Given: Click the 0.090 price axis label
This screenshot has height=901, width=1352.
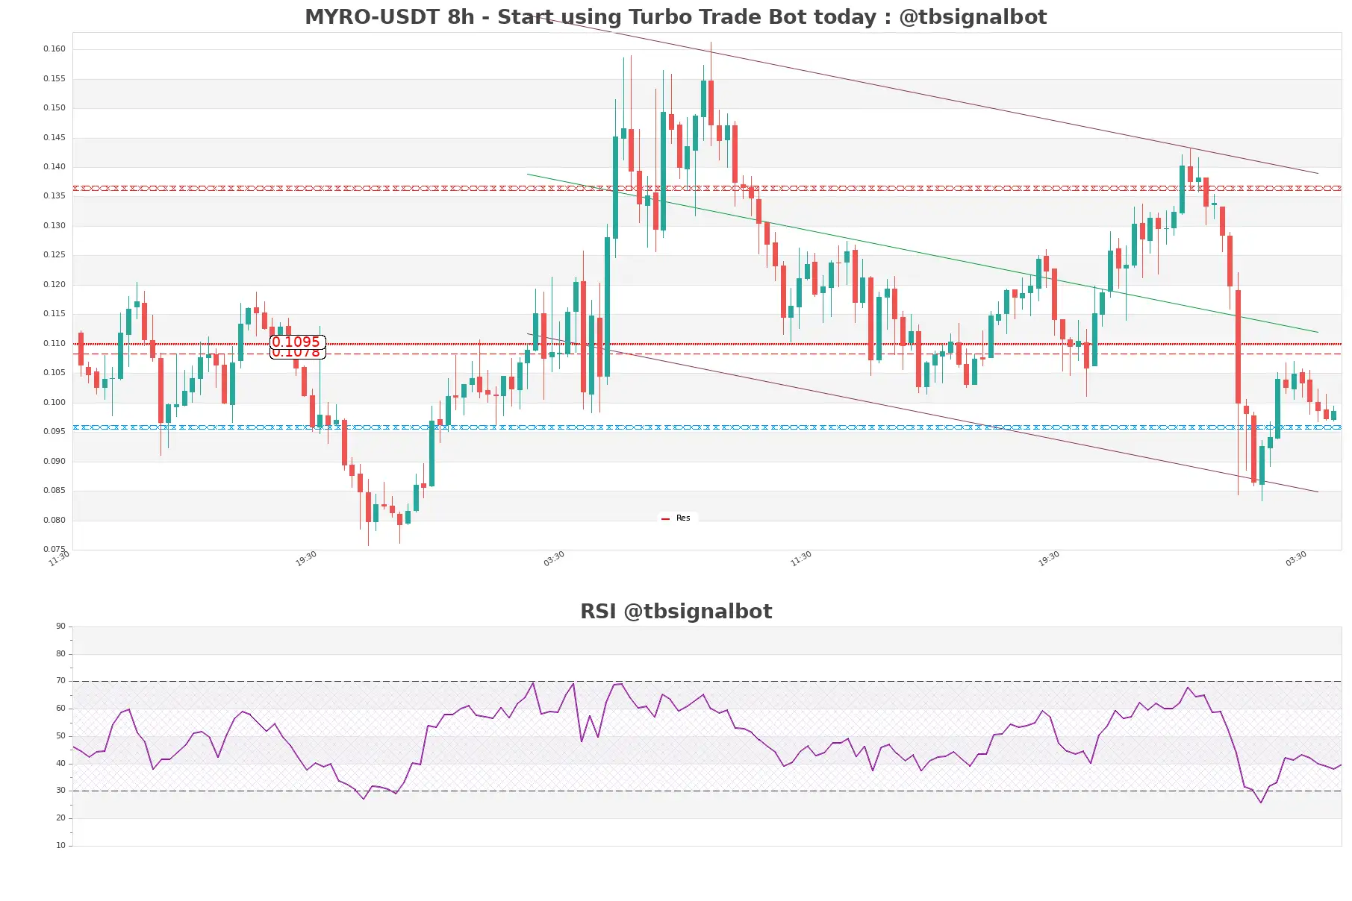Looking at the screenshot, I should [54, 461].
